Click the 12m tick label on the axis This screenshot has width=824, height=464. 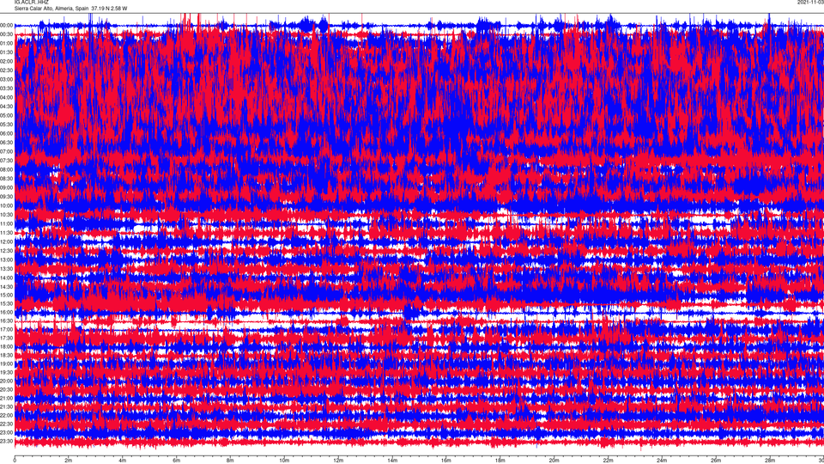(x=338, y=461)
